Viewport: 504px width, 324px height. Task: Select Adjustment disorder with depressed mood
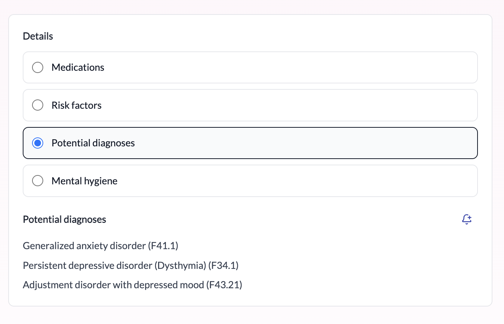[132, 285]
